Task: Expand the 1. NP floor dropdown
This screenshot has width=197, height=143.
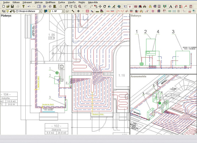Action: (x=63, y=11)
